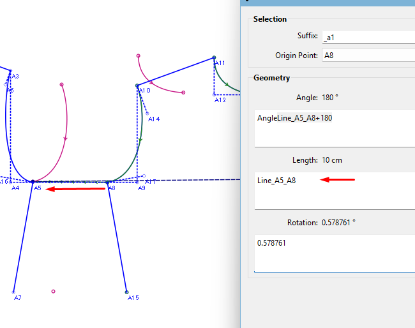415x328 pixels.
Task: Click the Angle formula box with AngleLine_A5_A8+180
Action: click(x=334, y=128)
